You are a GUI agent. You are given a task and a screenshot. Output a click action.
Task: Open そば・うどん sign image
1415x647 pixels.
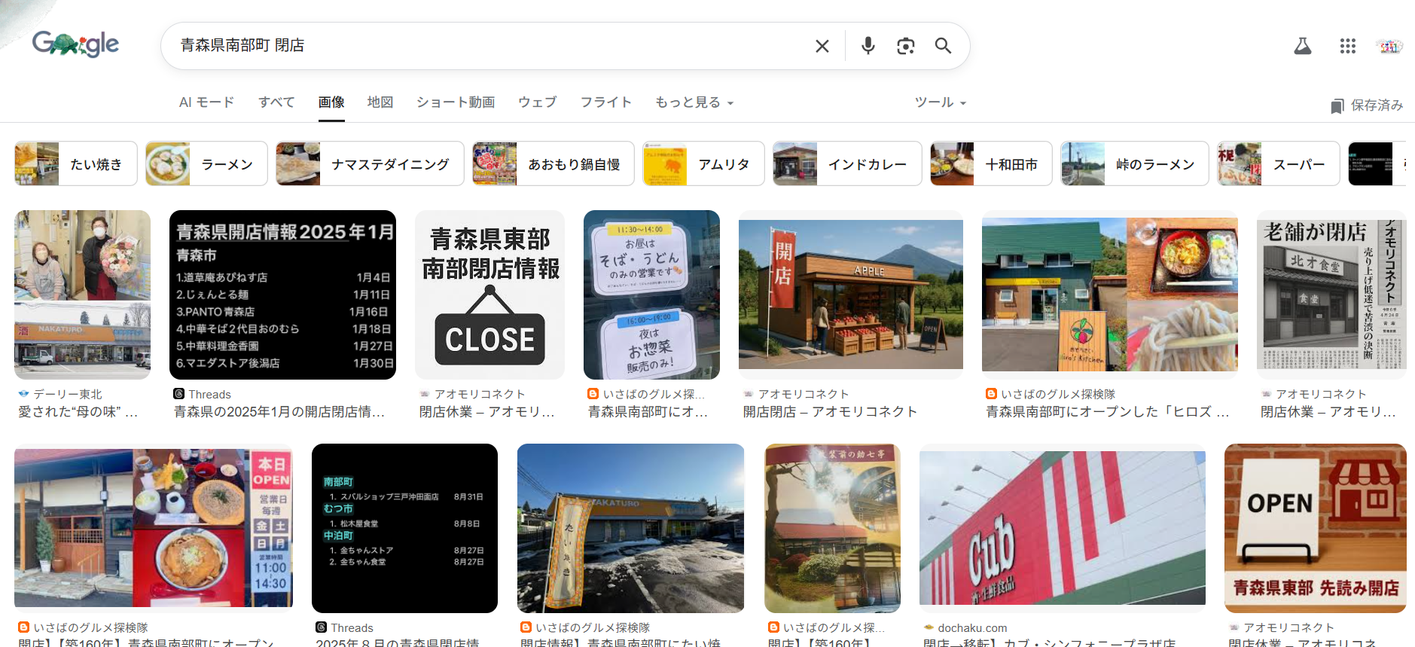coord(651,295)
